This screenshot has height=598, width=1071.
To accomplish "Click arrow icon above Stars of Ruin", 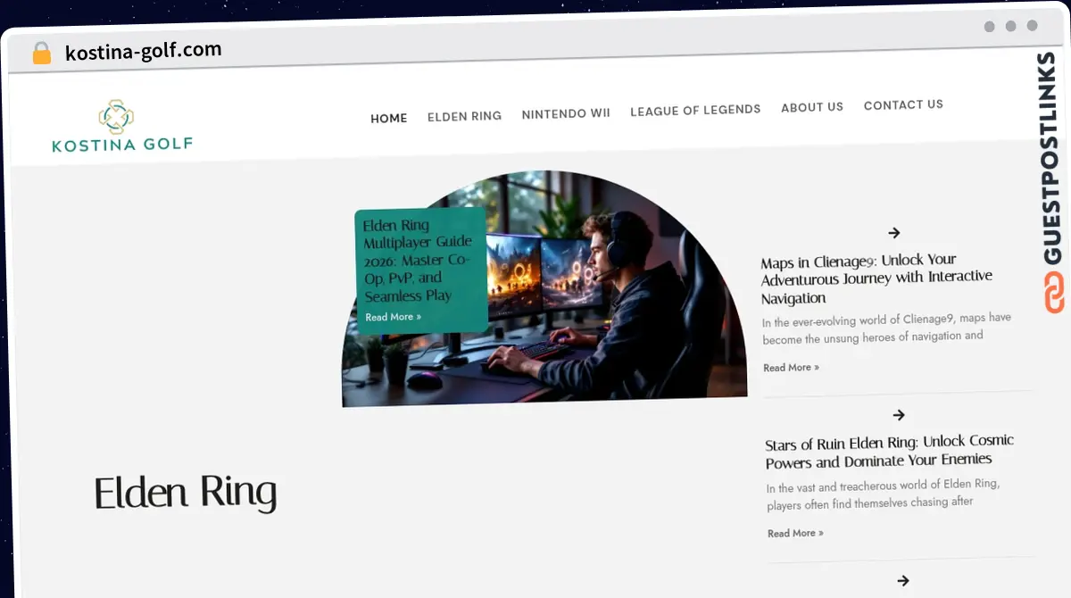I will (899, 415).
